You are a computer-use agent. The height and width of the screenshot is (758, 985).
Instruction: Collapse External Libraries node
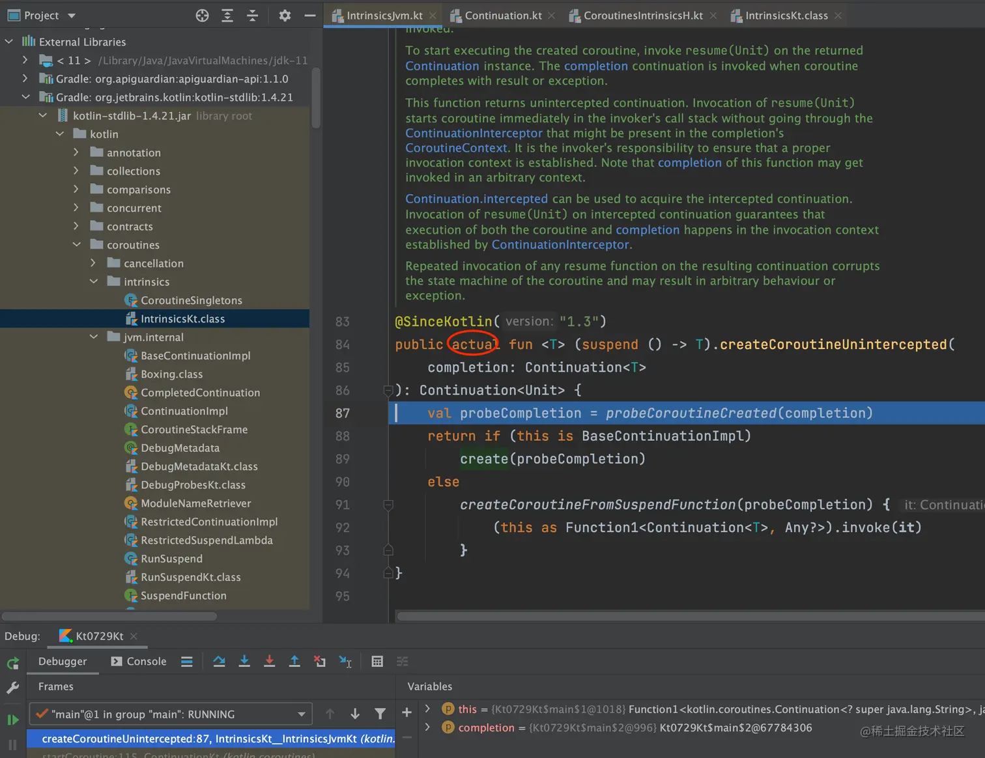pyautogui.click(x=9, y=42)
